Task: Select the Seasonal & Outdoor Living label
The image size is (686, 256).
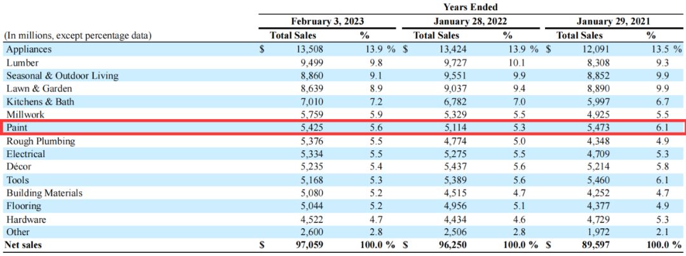Action: click(x=62, y=76)
